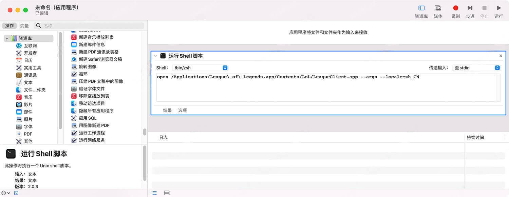Open the Media browser via the 媒体 icon
Viewport: 509px width, 197px height.
(x=438, y=8)
